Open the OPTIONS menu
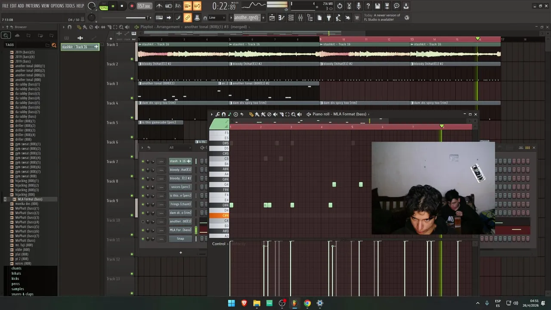 [x=57, y=6]
